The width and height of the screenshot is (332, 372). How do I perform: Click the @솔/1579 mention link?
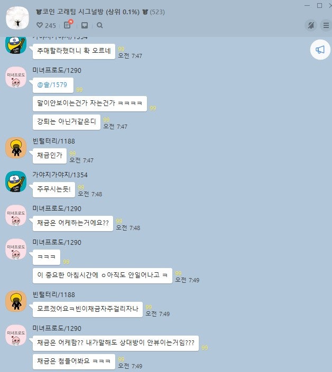point(52,85)
